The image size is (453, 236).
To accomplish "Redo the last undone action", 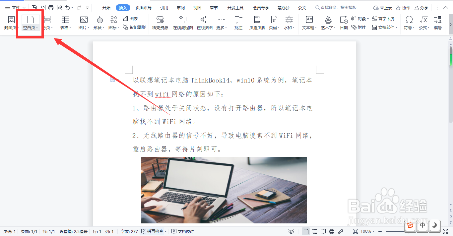I will 79,7.
